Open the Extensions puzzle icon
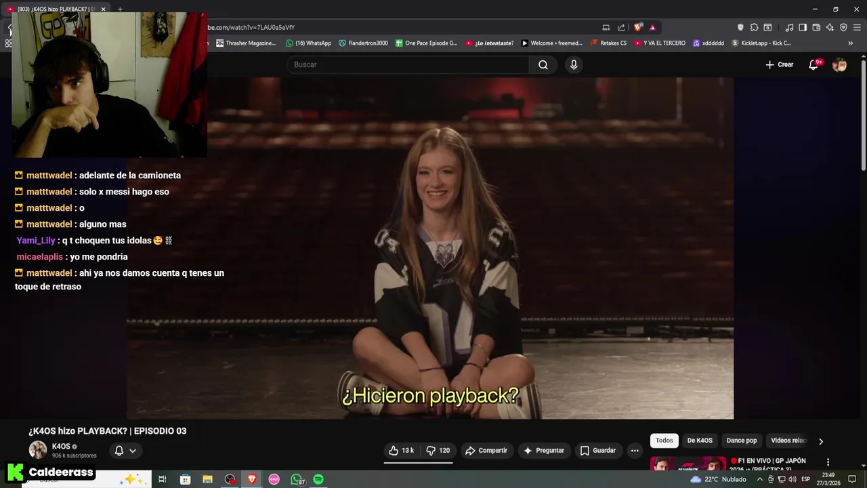Image resolution: width=867 pixels, height=488 pixels. [x=754, y=27]
